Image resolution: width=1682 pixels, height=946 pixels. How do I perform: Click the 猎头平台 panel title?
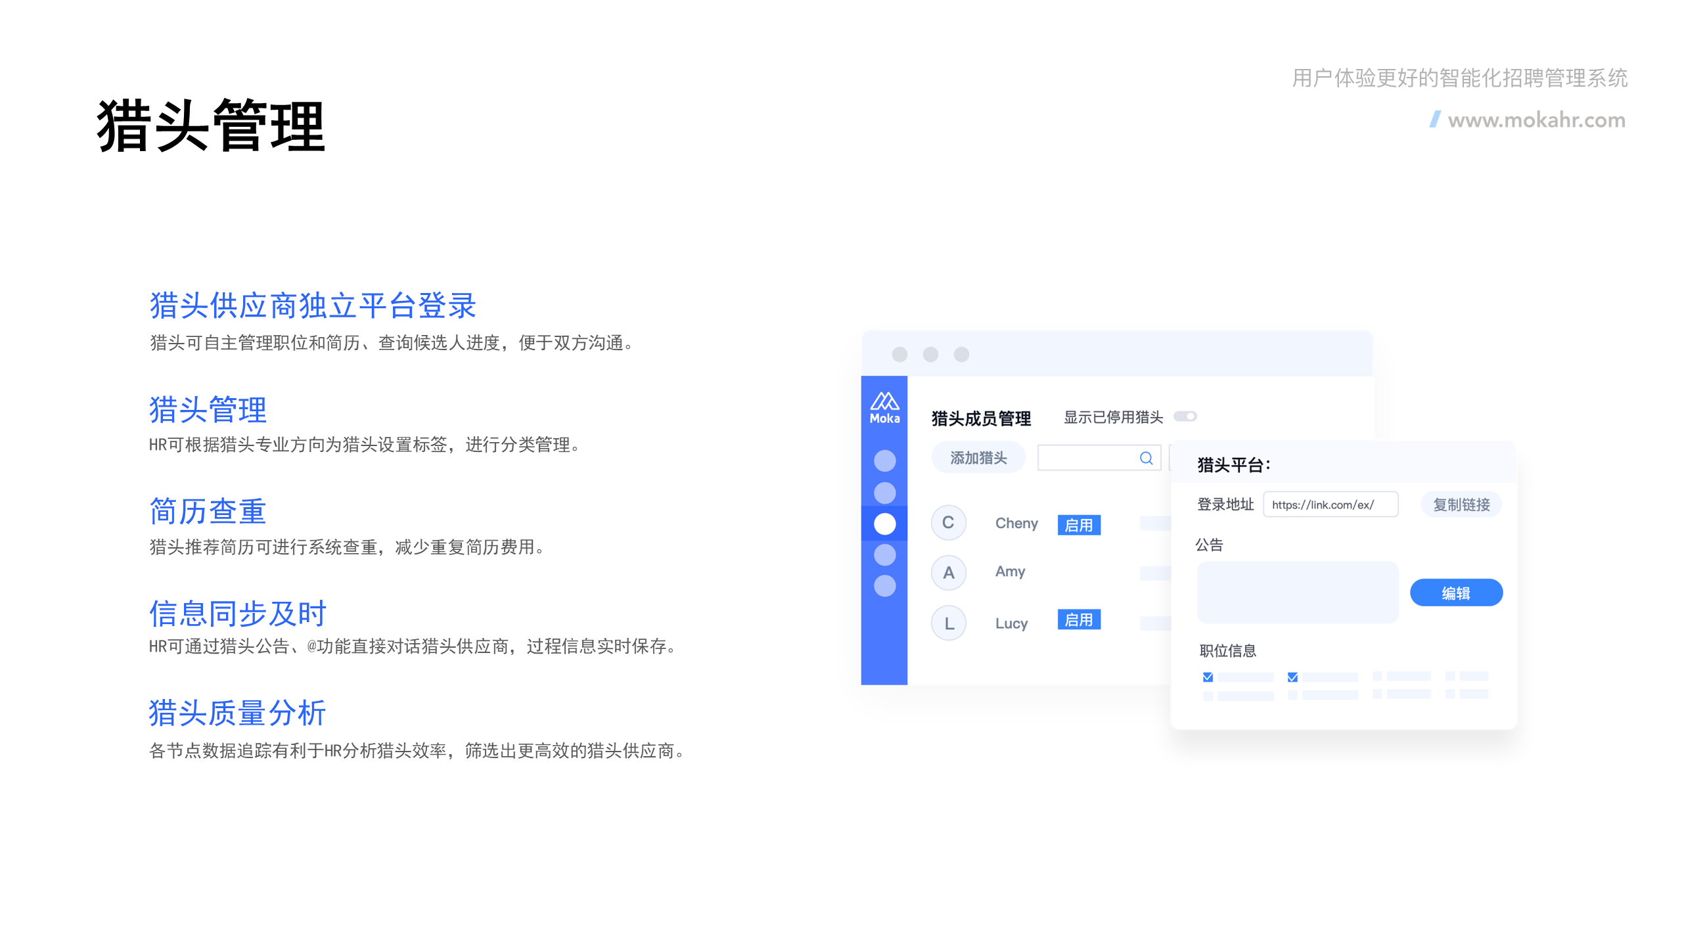coord(1234,465)
